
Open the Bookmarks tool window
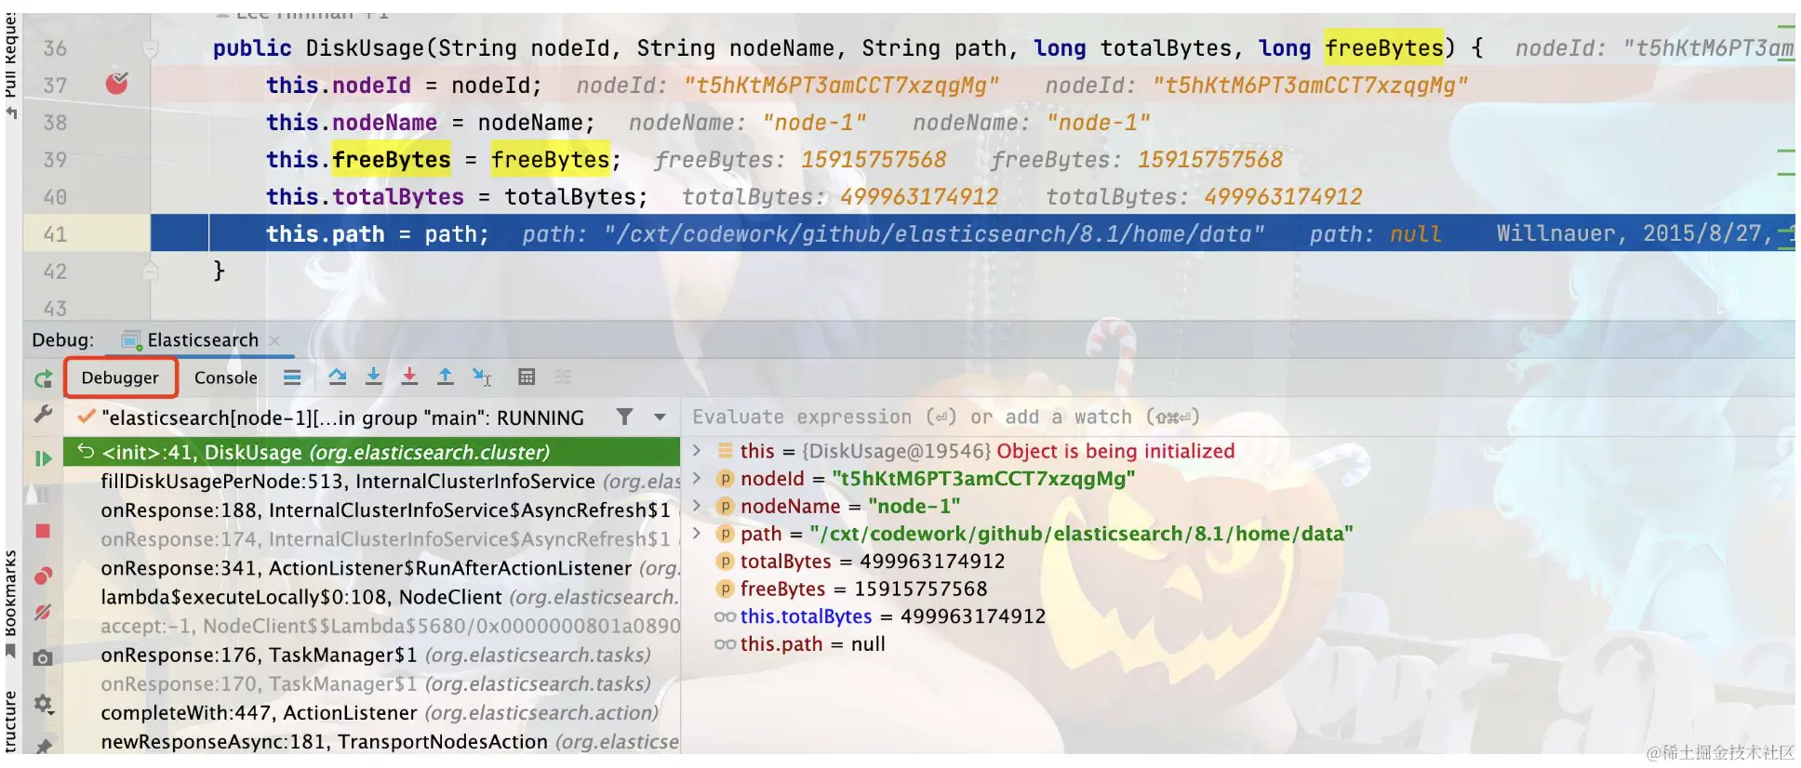click(x=10, y=602)
